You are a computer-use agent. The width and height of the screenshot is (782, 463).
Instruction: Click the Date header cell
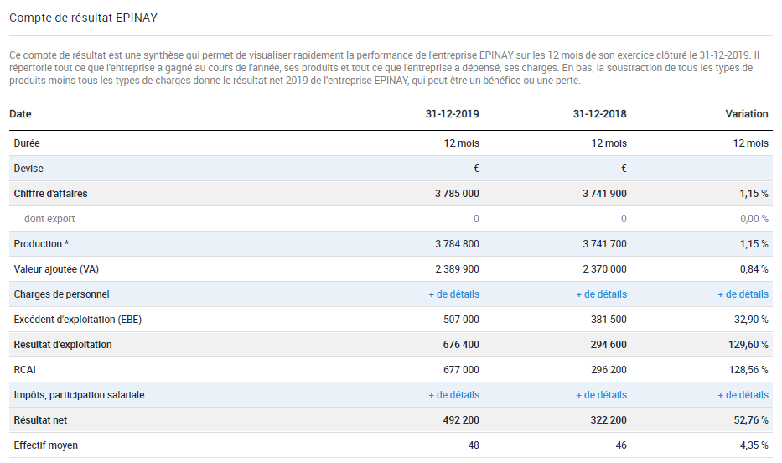tap(20, 114)
